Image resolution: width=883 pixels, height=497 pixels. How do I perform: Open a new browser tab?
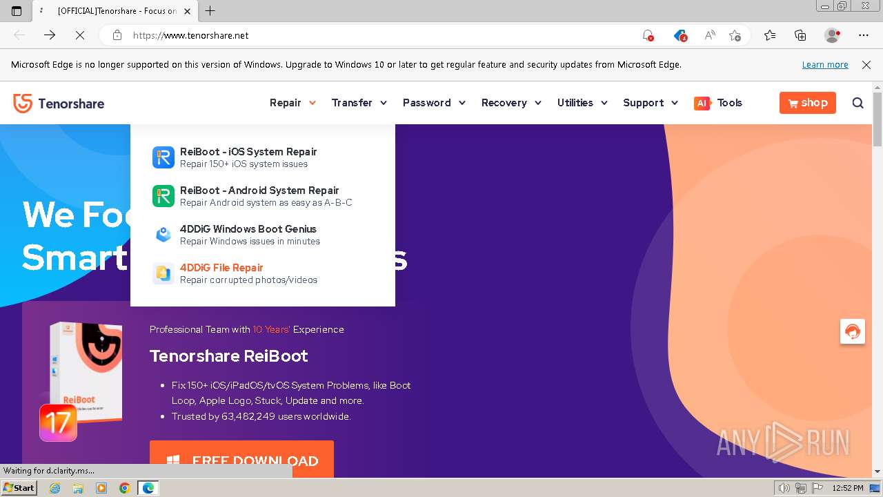pos(210,10)
